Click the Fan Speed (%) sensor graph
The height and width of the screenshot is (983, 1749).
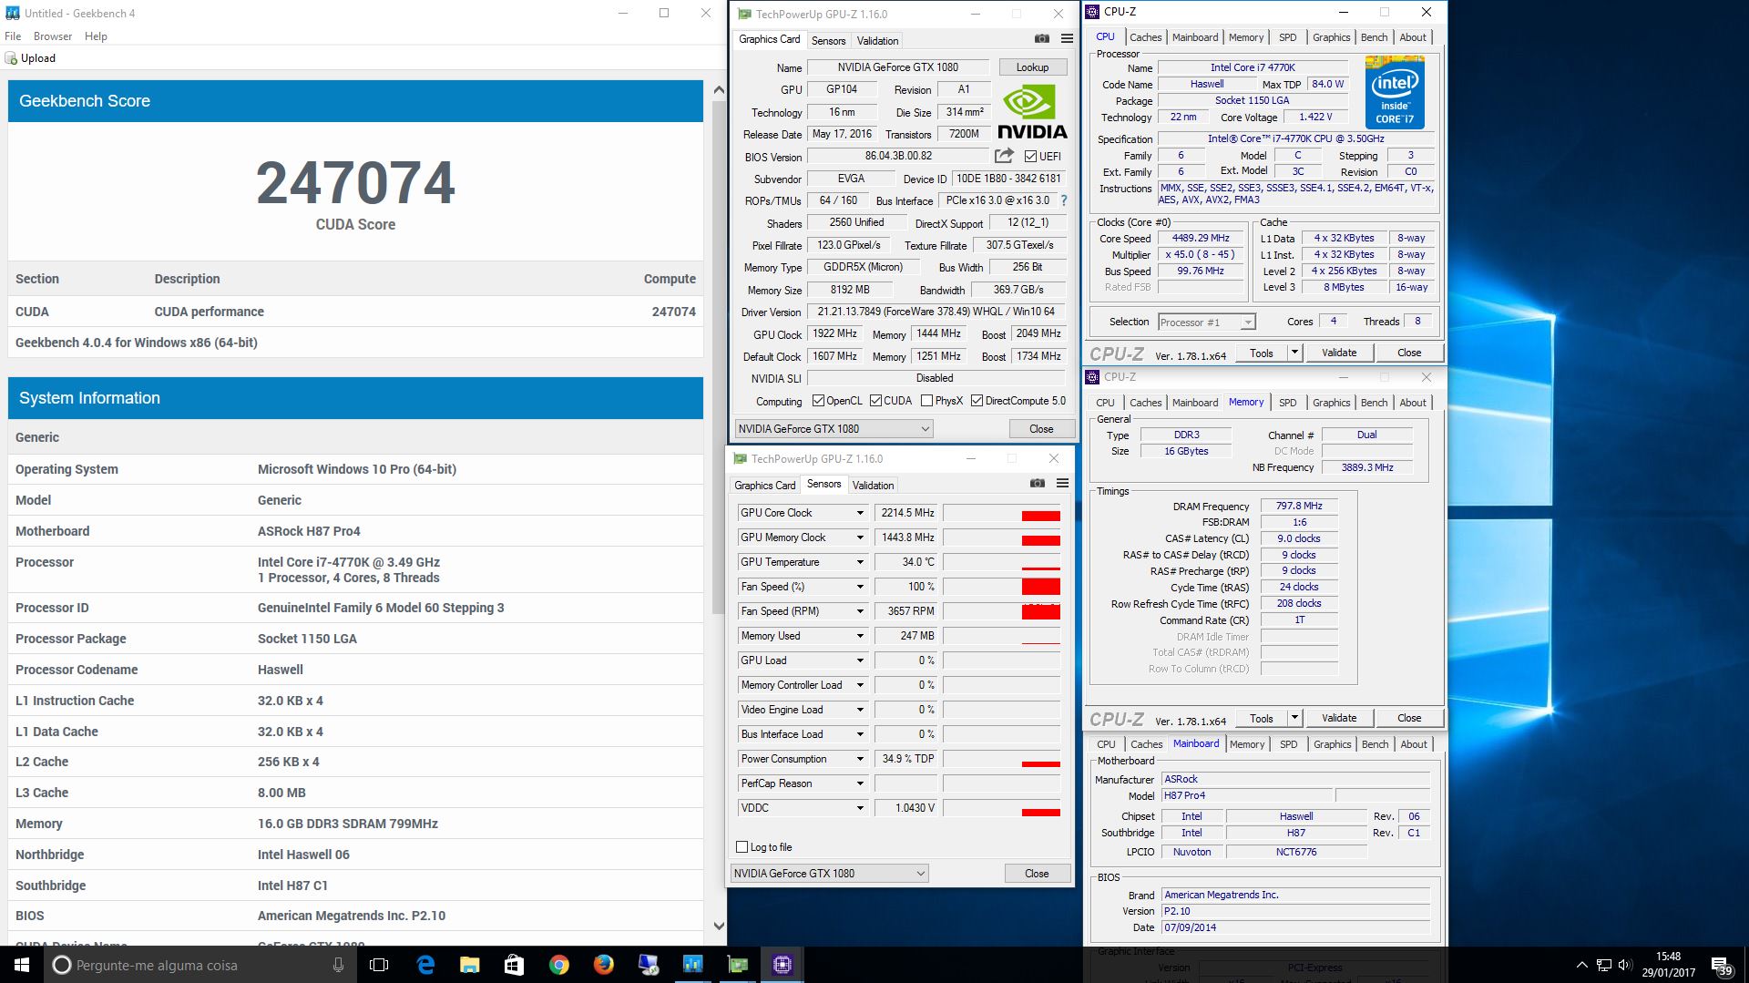tap(1002, 587)
